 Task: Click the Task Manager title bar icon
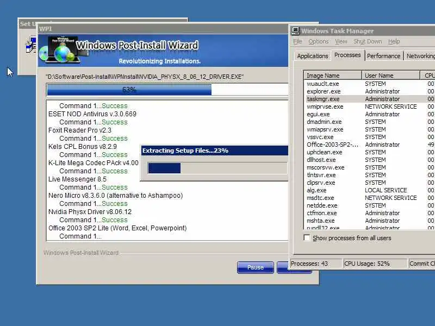coord(295,31)
